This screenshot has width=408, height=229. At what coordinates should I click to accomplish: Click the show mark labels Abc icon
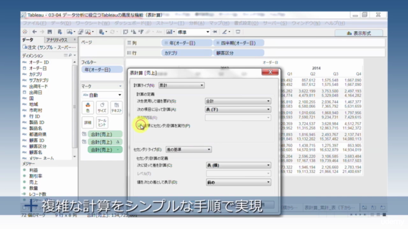[x=159, y=32]
